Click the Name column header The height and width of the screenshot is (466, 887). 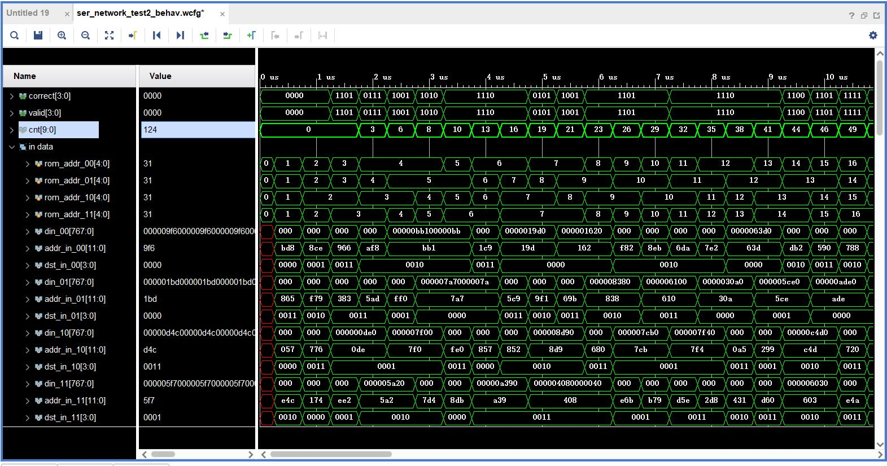69,76
